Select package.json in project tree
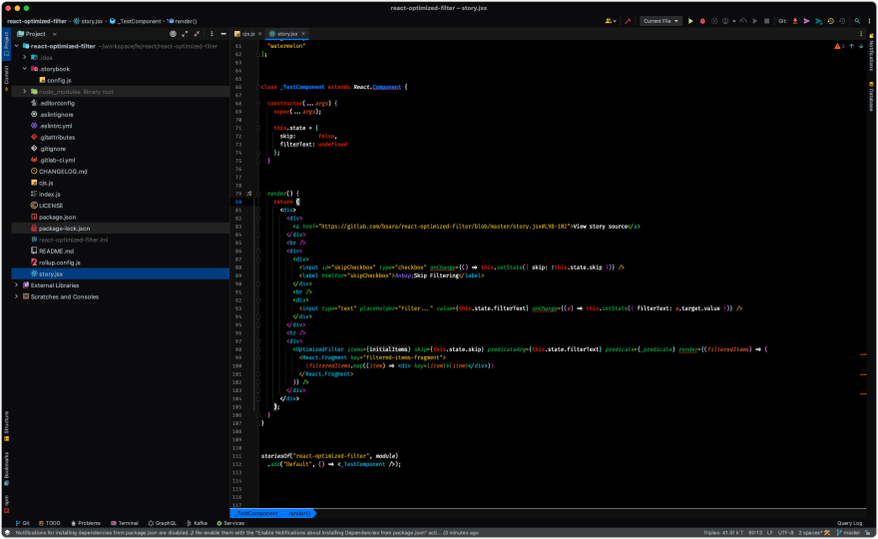 click(57, 217)
